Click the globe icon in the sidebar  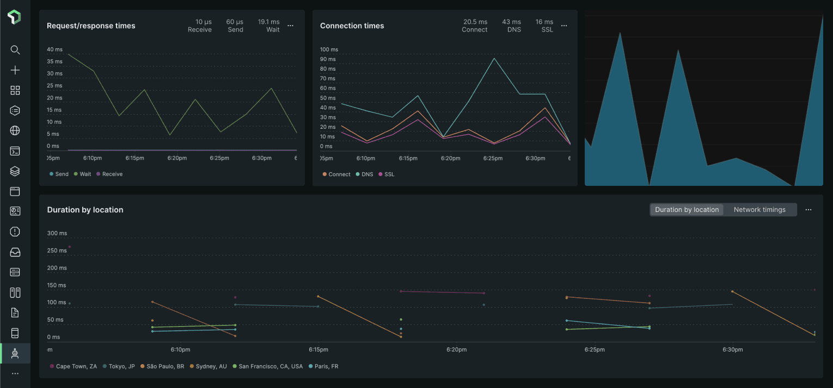(15, 130)
